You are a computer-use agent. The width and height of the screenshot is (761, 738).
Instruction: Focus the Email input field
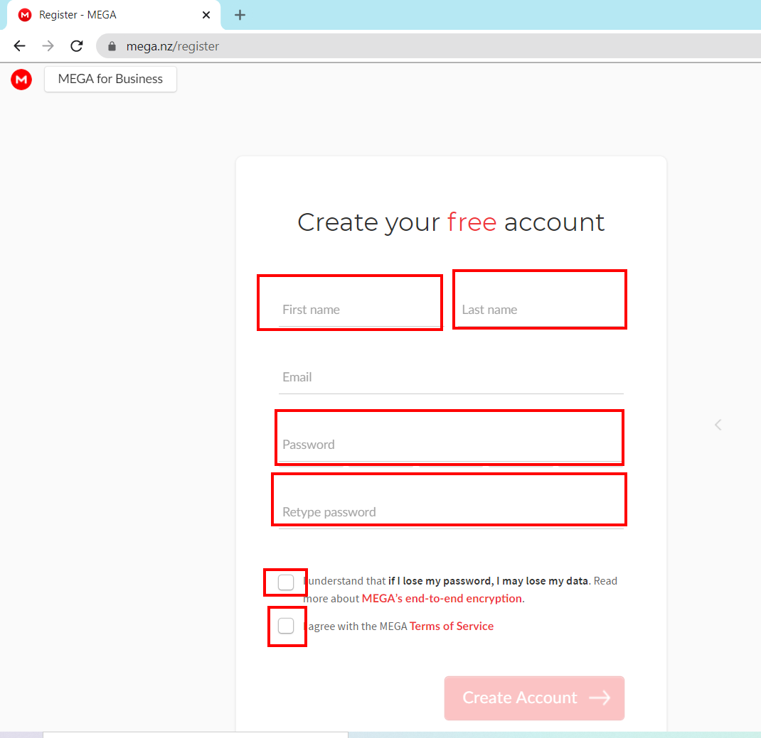point(451,377)
